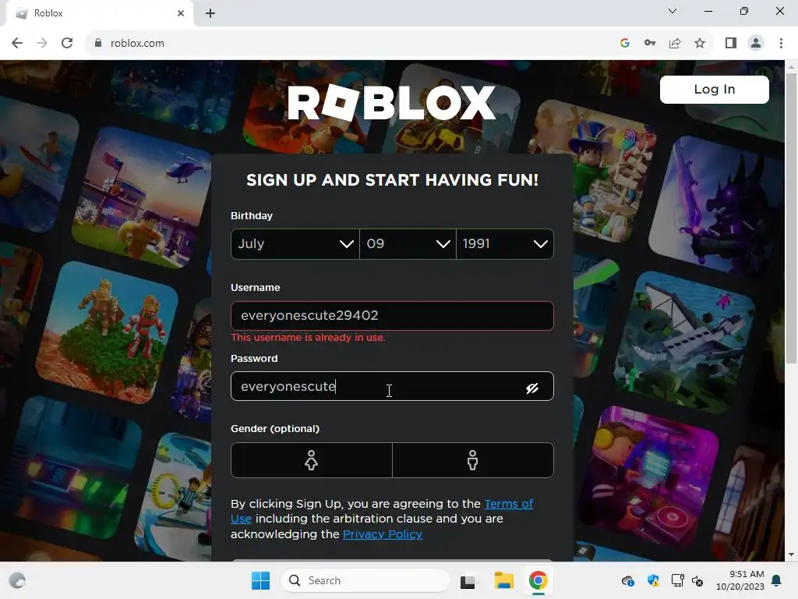This screenshot has width=798, height=599.
Task: Open the birthday month dropdown showing July
Action: 295,244
